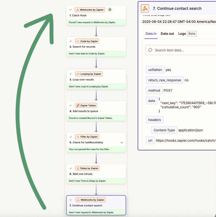Image resolution: width=216 pixels, height=217 pixels.
Task: Click the application/json value
Action: 191,130
